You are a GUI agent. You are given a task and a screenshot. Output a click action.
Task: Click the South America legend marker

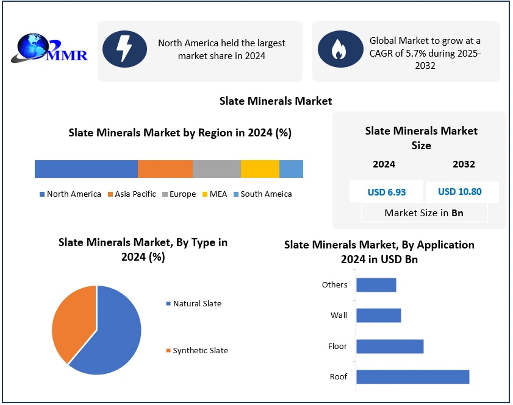pyautogui.click(x=235, y=194)
